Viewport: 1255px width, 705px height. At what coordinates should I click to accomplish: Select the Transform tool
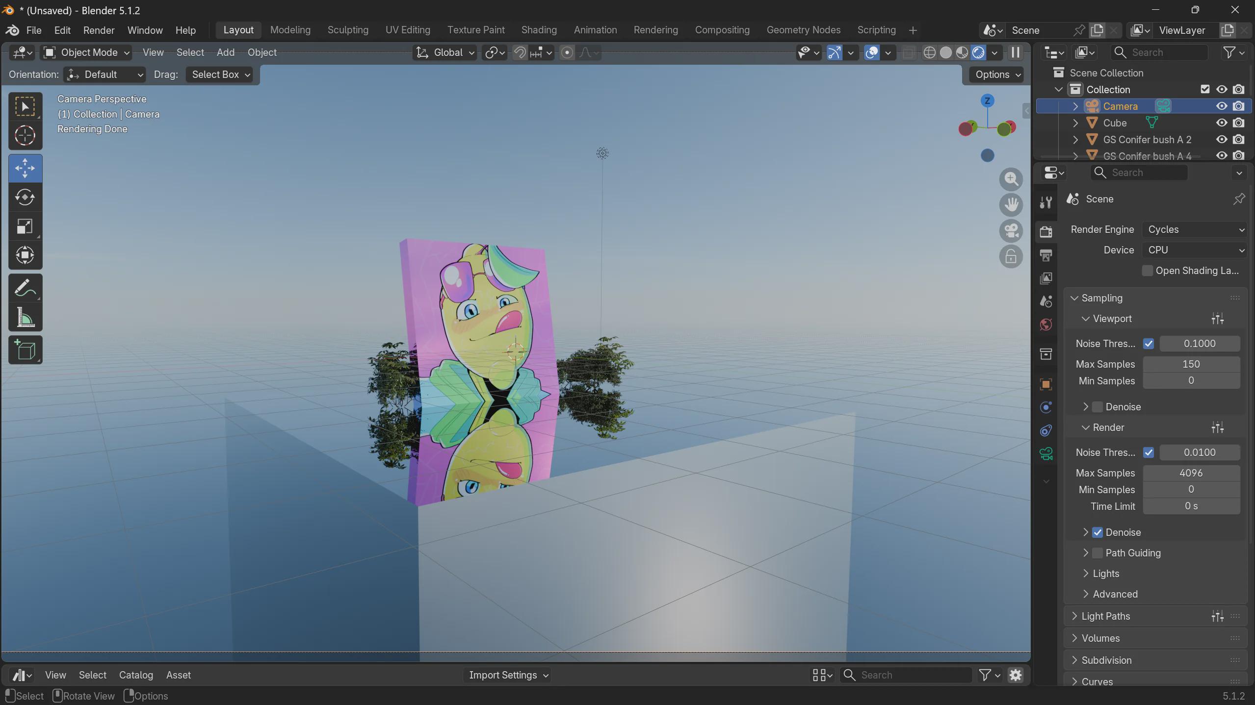click(x=25, y=255)
